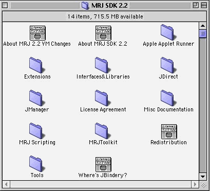Click the 'Where's JBindery?' file name text

[103, 175]
